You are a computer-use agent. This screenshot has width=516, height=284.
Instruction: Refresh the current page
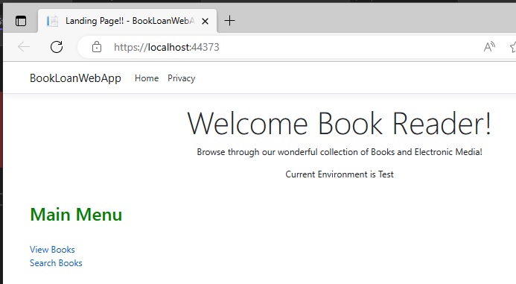[x=57, y=47]
